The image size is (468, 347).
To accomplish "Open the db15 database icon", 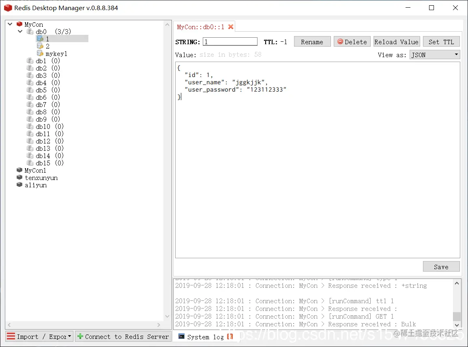I will point(30,163).
